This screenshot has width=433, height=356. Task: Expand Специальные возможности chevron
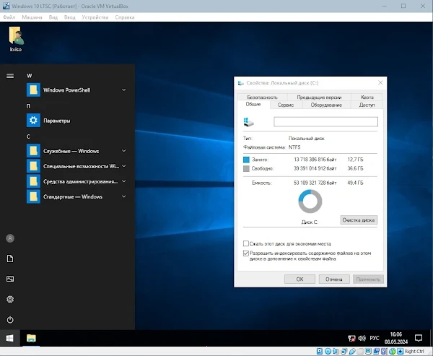pyautogui.click(x=123, y=166)
